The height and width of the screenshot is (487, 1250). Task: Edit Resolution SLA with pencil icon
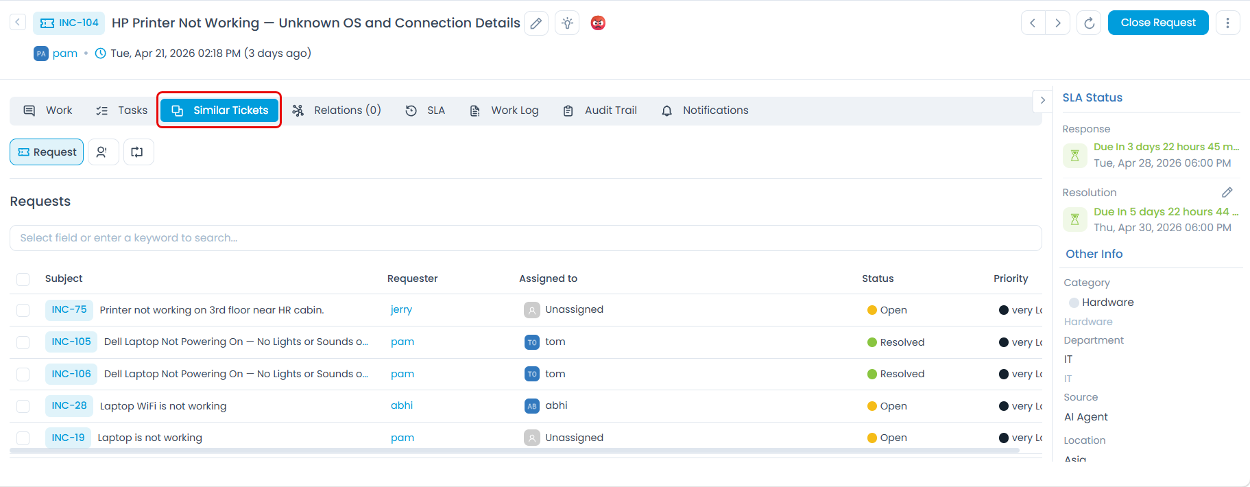pos(1227,193)
